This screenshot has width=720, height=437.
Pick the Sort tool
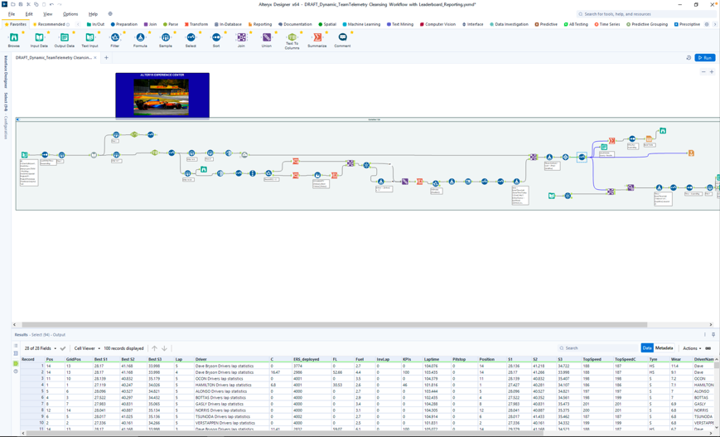[215, 40]
